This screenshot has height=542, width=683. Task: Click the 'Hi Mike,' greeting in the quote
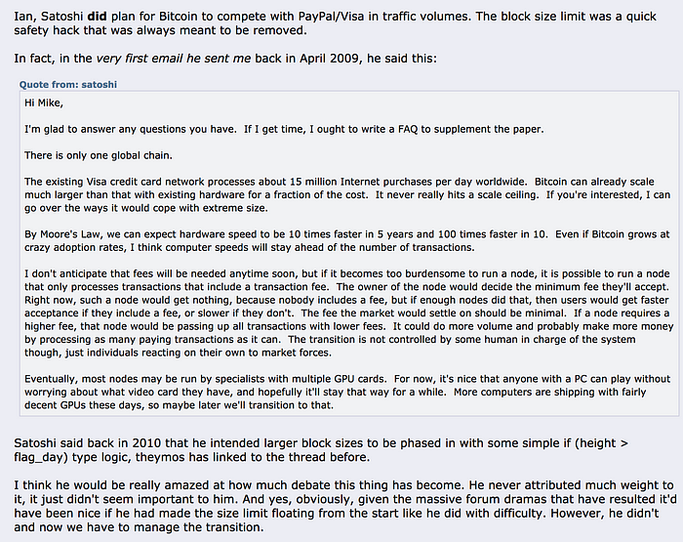44,103
